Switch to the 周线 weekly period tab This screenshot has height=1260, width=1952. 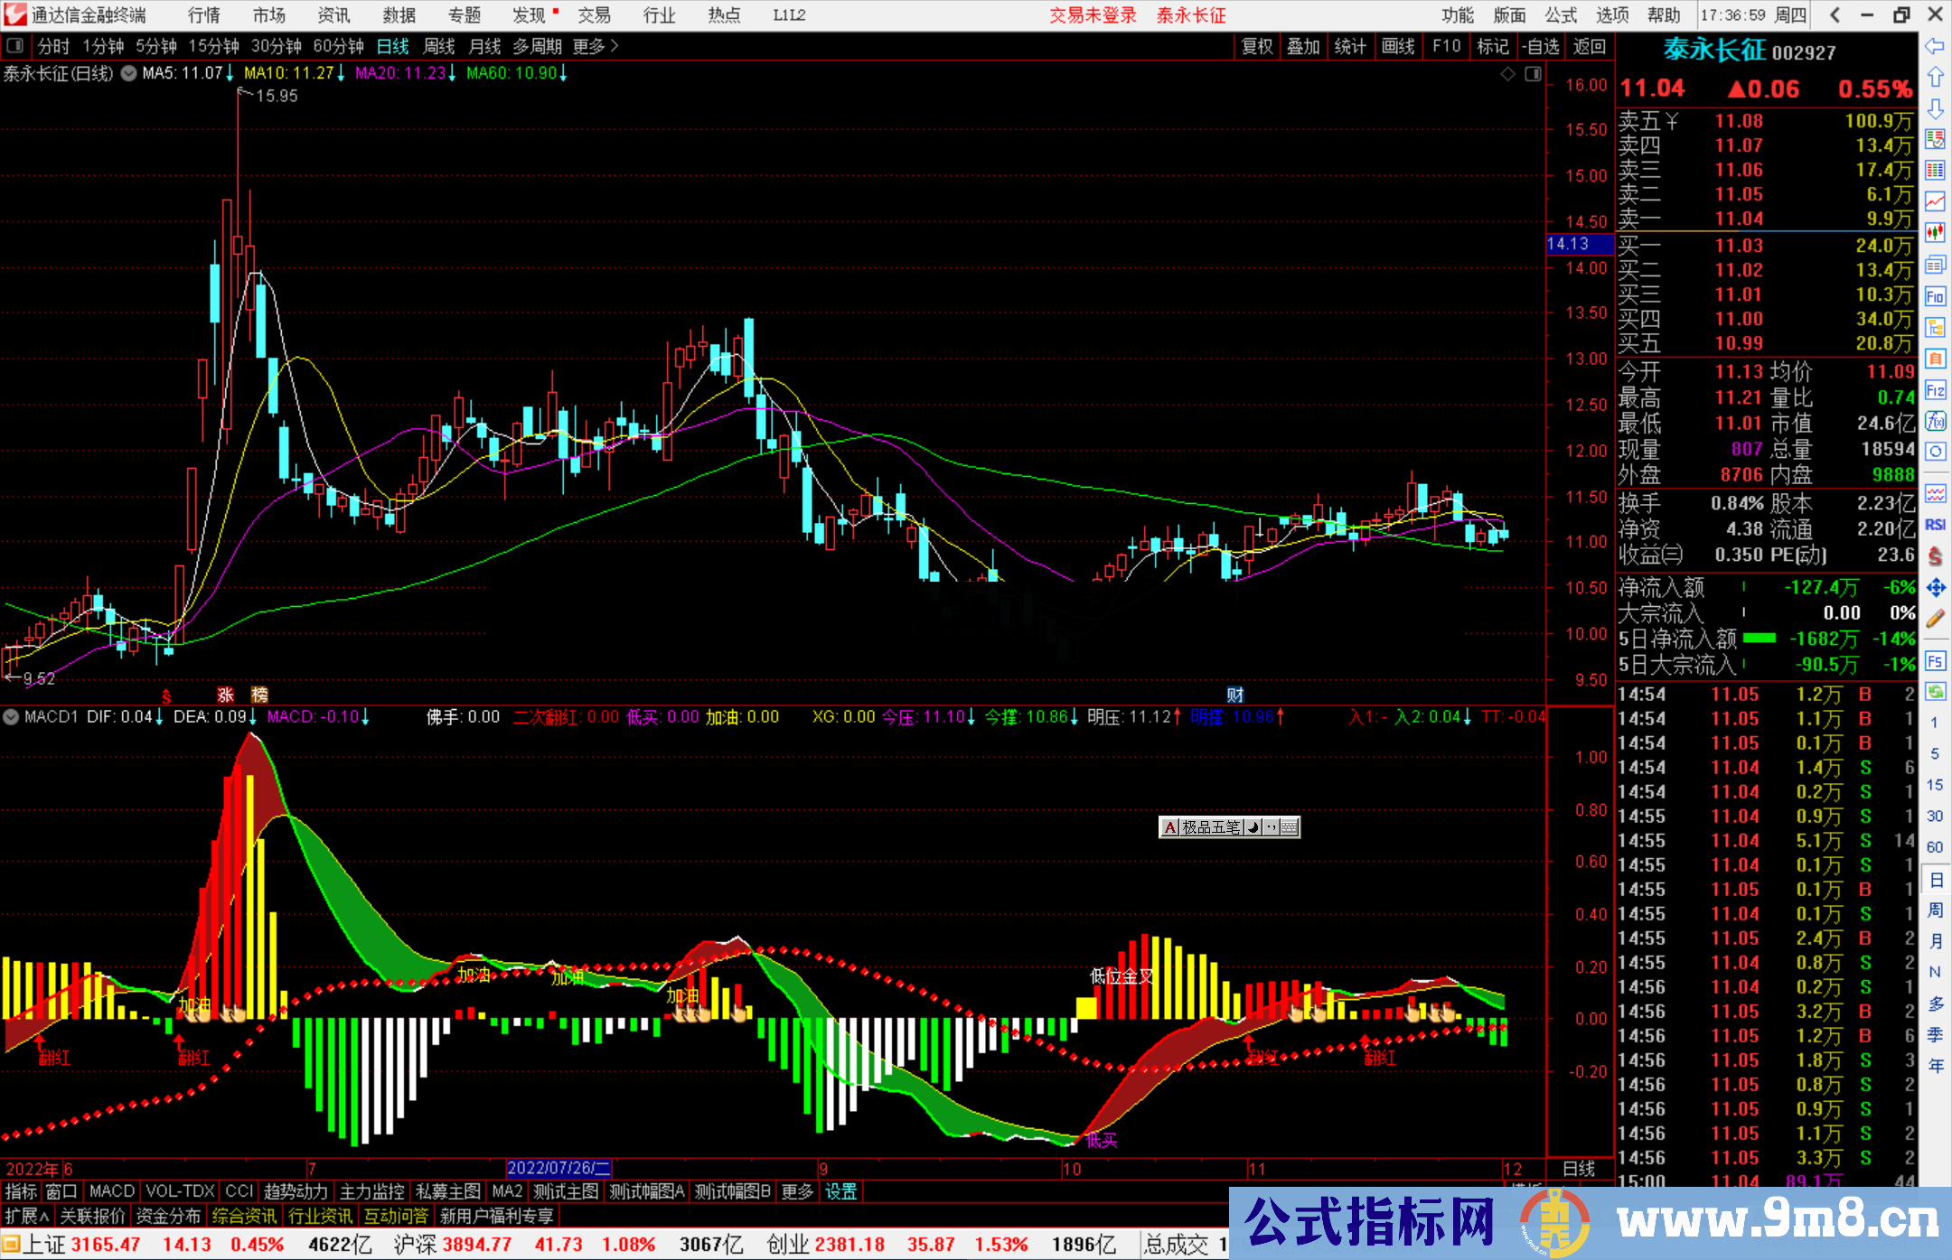click(439, 46)
